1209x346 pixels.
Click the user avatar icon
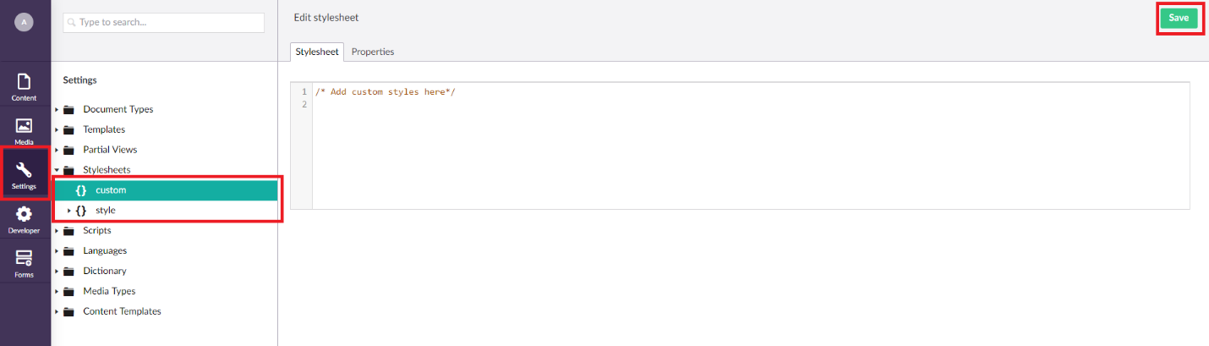click(24, 23)
